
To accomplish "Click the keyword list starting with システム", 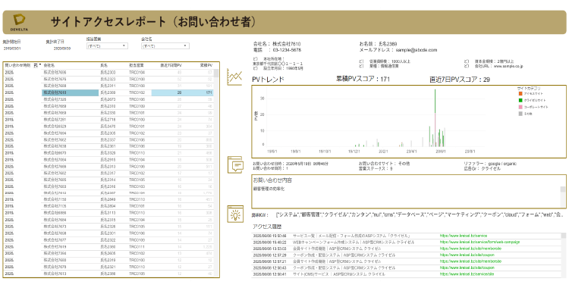I will (420, 214).
